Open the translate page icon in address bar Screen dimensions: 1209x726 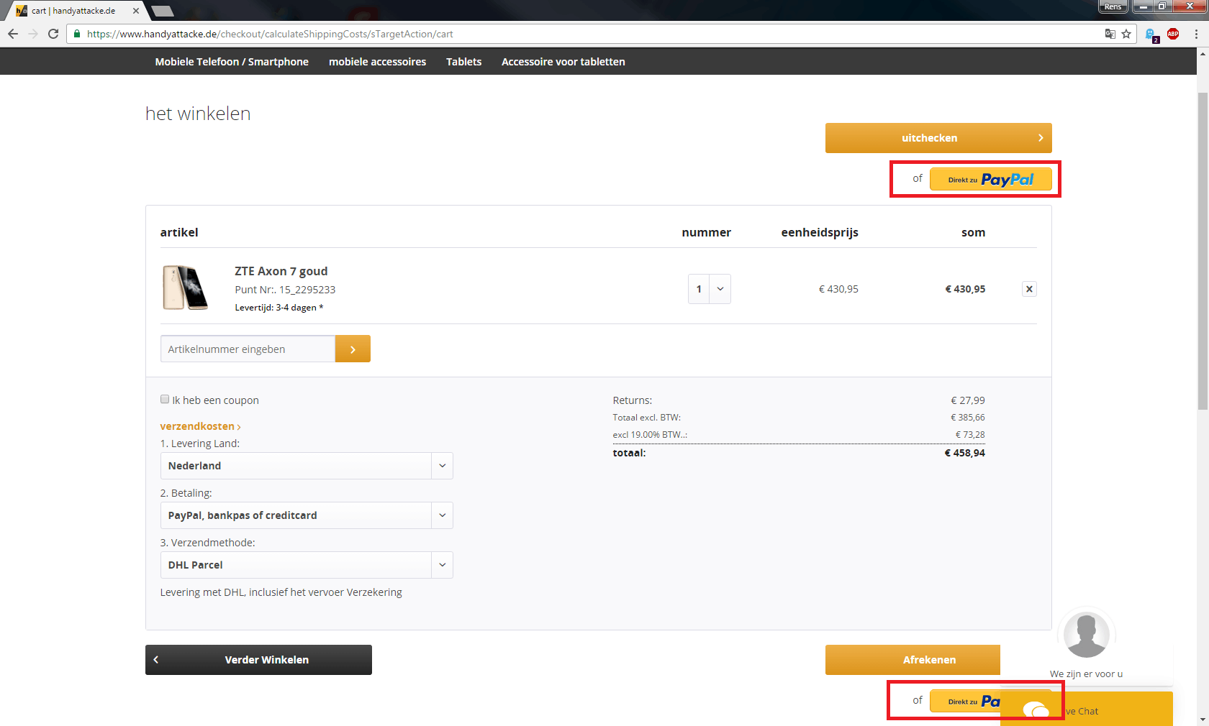click(1110, 34)
